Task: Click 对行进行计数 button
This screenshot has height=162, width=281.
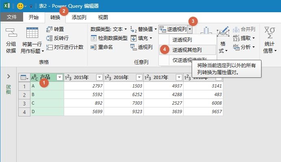Action: (65, 47)
